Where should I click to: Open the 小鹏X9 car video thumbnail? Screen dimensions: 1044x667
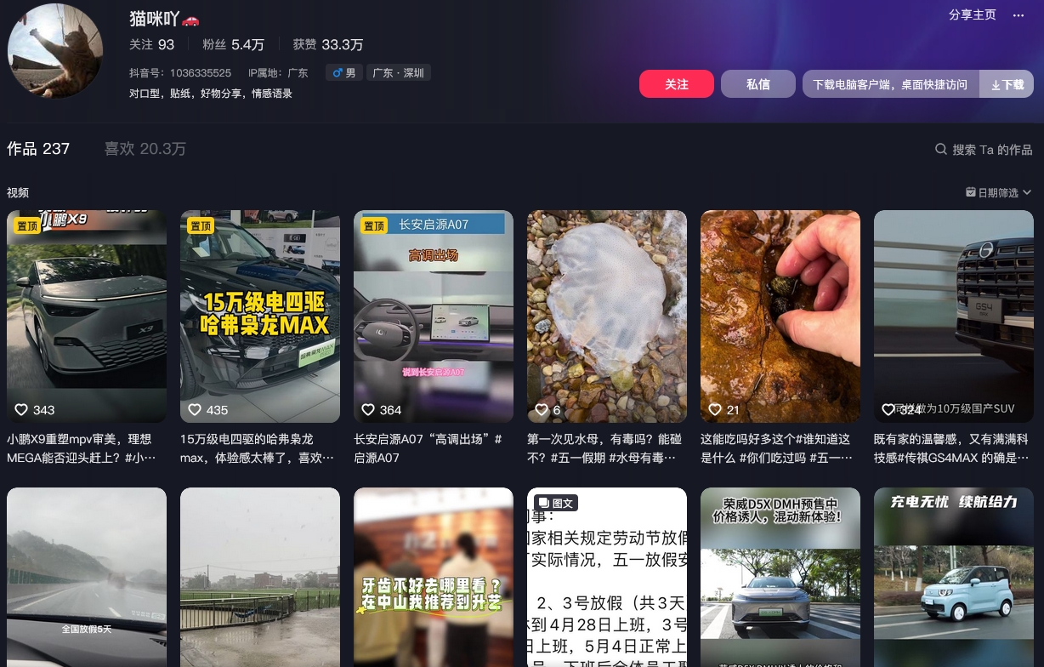(x=87, y=316)
